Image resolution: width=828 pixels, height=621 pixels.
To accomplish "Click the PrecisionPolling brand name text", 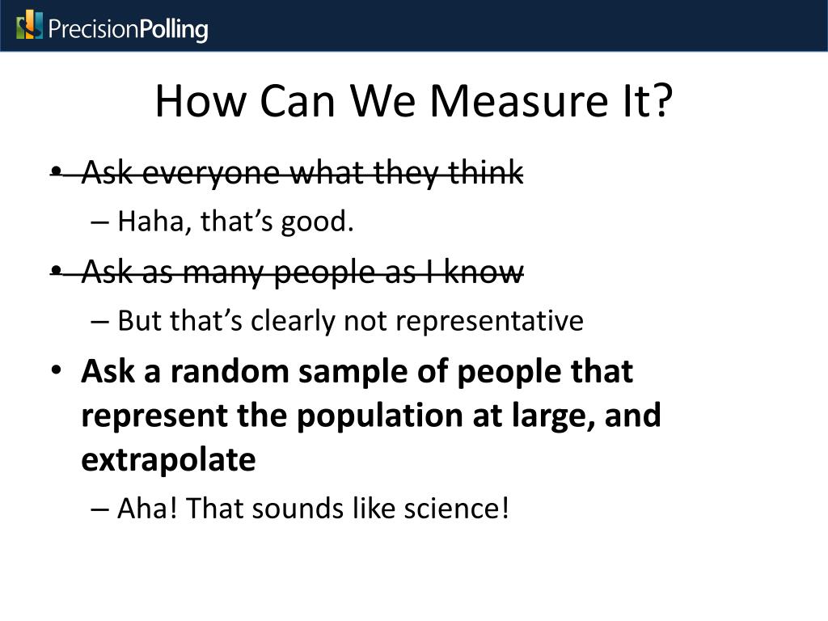I will click(x=129, y=28).
